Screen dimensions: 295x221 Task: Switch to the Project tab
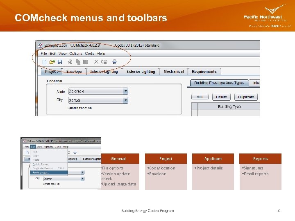pos(51,72)
